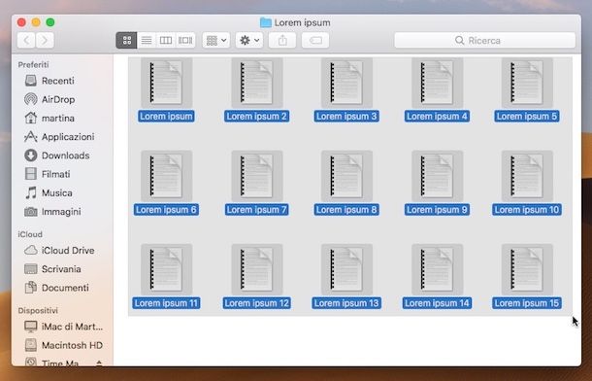Maximize the window with green button
592x381 pixels.
pos(50,22)
